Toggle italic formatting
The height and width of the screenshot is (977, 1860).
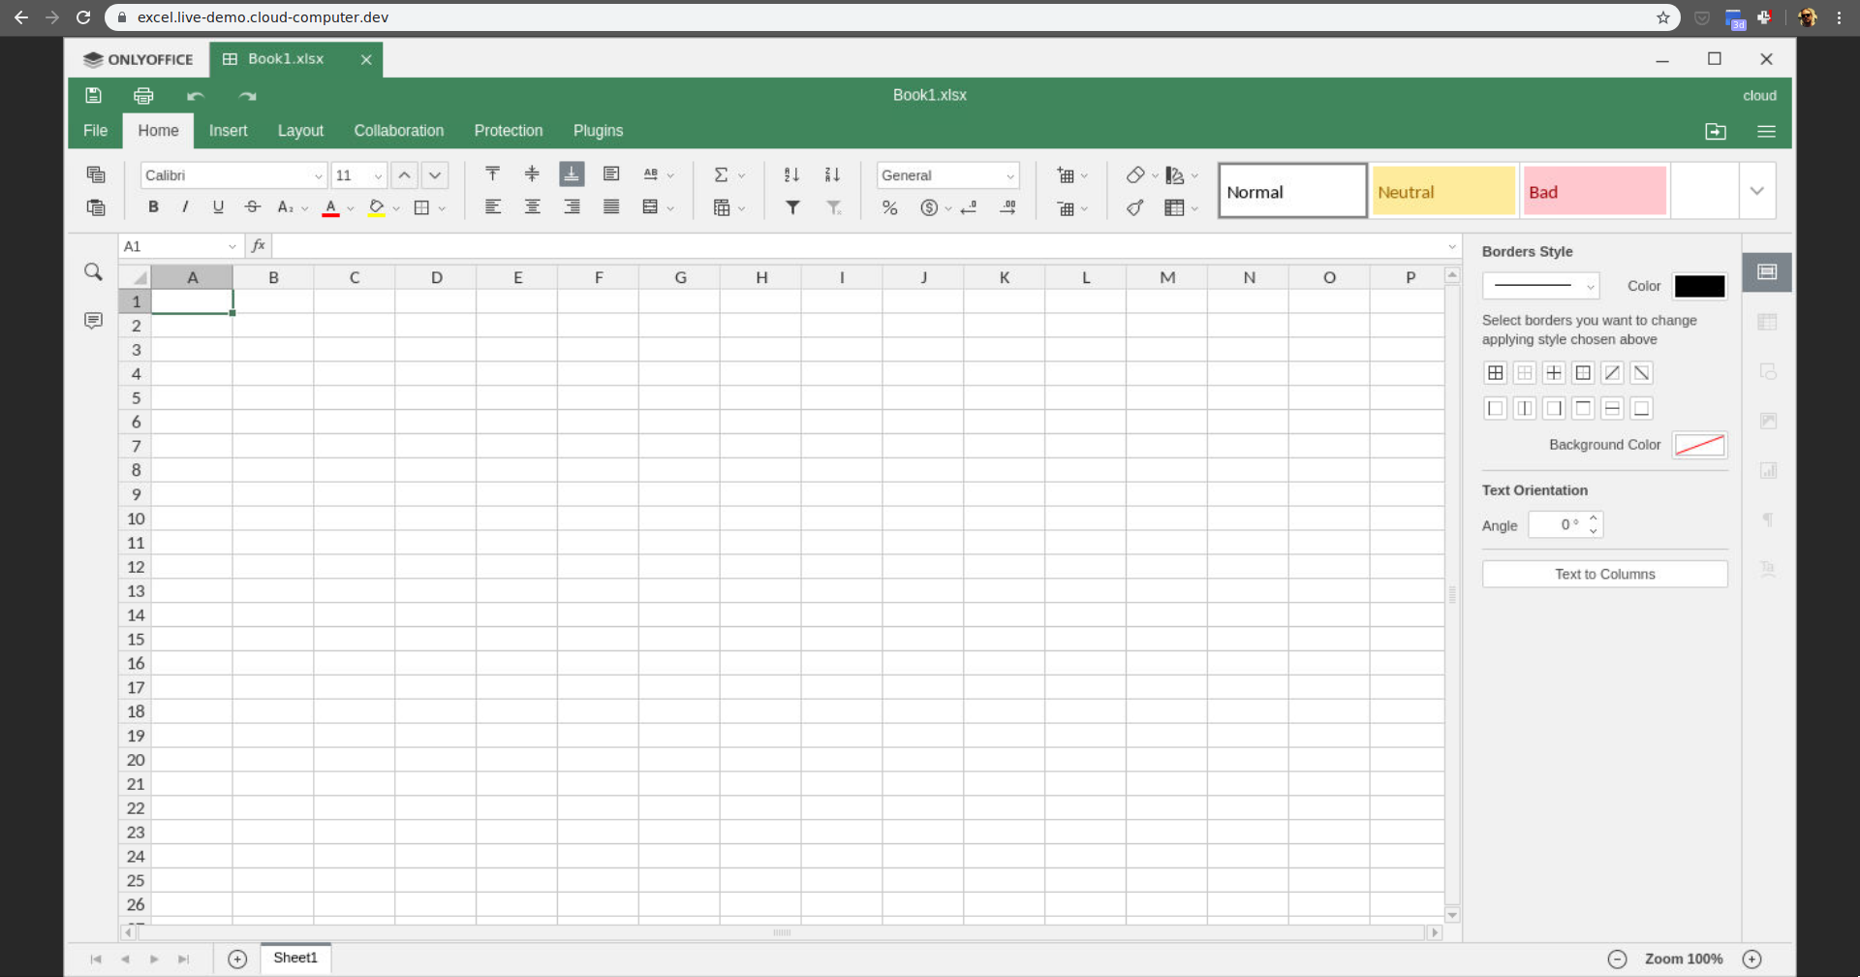[x=185, y=207]
